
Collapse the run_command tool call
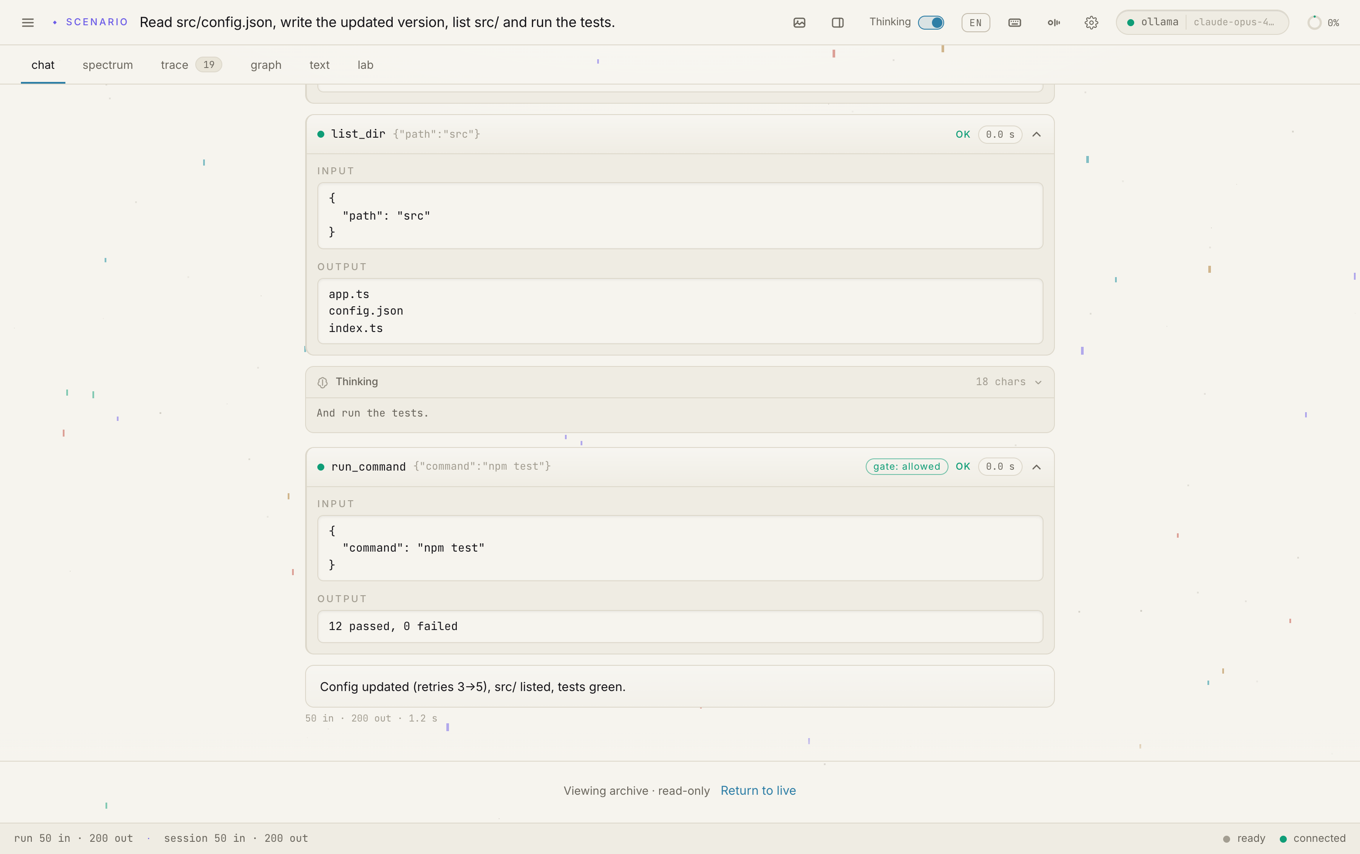point(1037,467)
